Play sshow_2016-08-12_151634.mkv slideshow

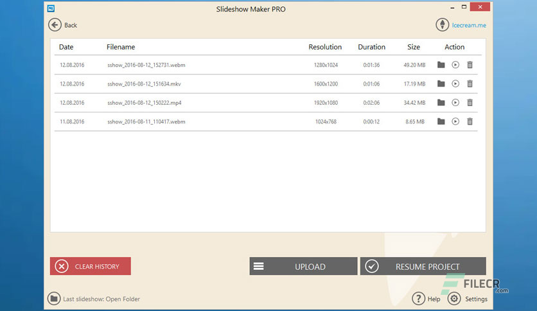[455, 84]
